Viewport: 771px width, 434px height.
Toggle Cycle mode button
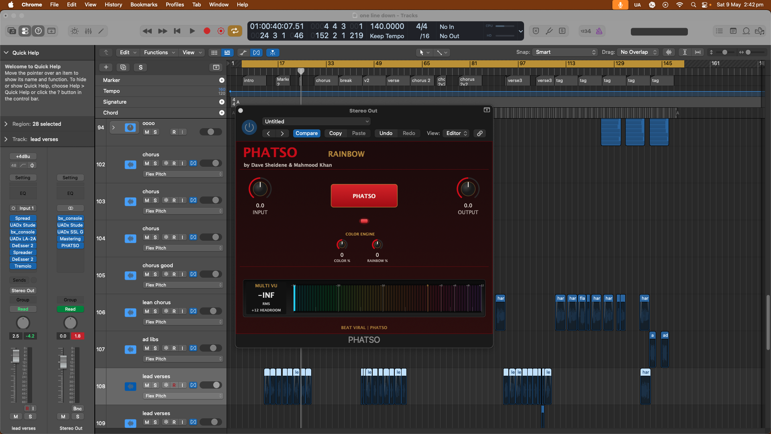pos(235,31)
